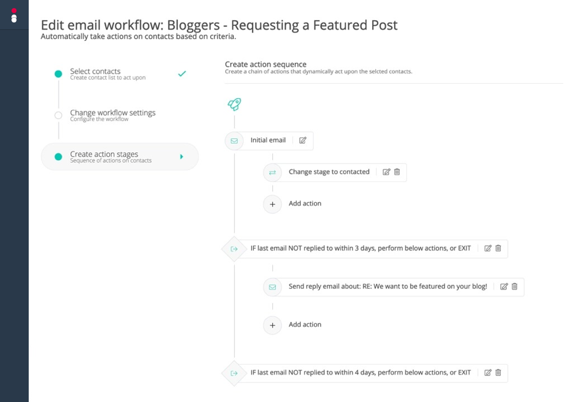Viewport: 588px width, 402px height.
Task: Delete the Send reply email action
Action: (x=514, y=287)
